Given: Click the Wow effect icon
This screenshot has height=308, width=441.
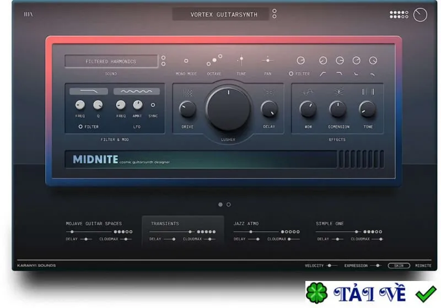Looking at the screenshot, I should [x=308, y=92].
